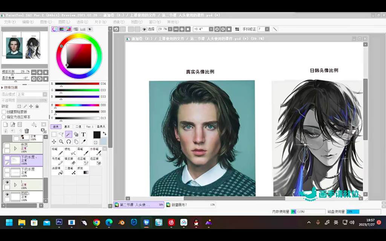Enable the 创建剪贴蒙版 checkbox

point(4,112)
